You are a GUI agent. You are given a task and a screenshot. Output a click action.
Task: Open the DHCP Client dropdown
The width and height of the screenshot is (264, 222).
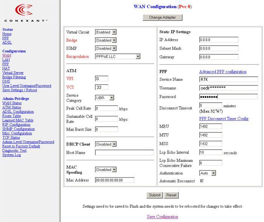click(106, 144)
